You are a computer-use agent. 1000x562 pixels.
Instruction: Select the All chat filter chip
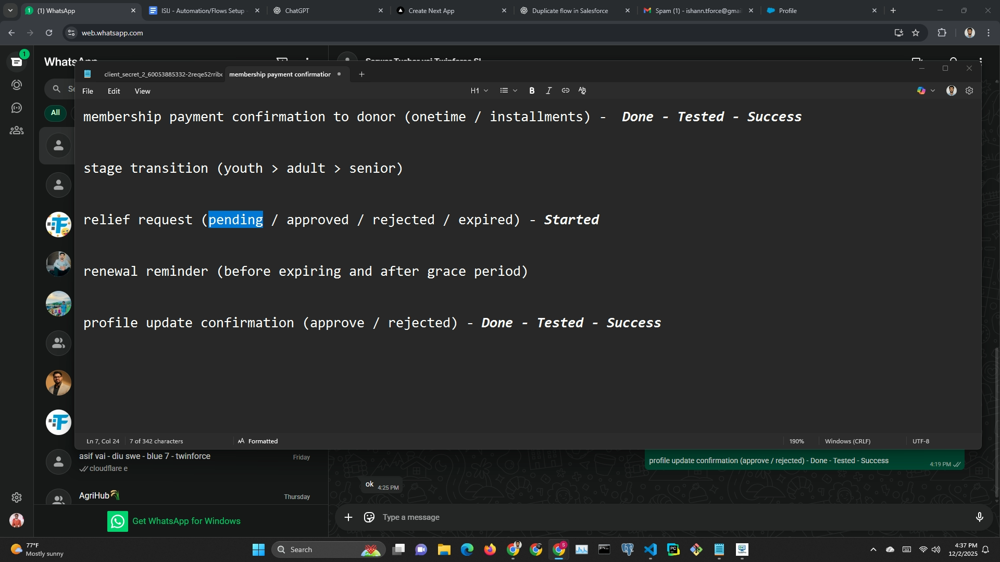point(55,112)
